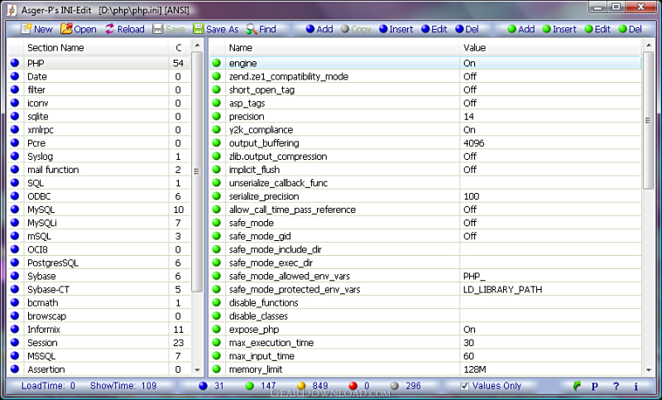Sort by the Name column header
The height and width of the screenshot is (400, 662).
coord(342,48)
